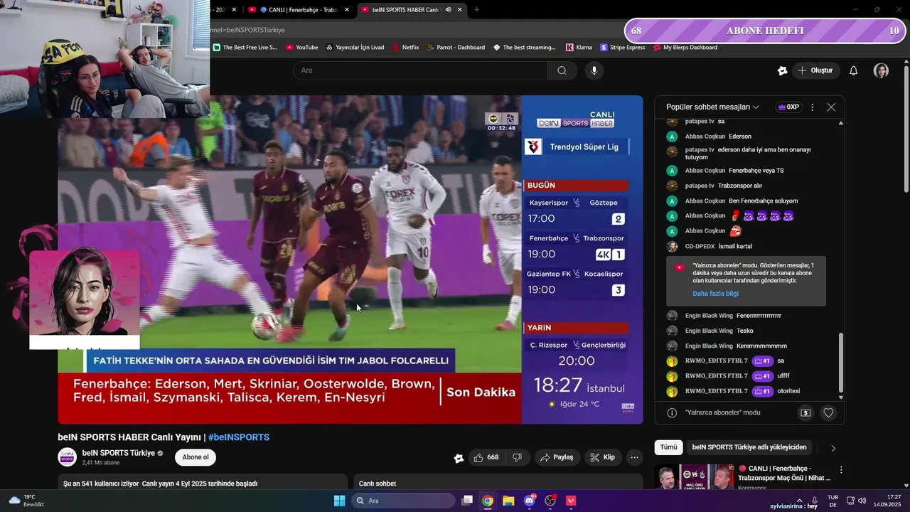This screenshot has width=910, height=512.
Task: Click the Super Chat dollar icon
Action: pos(805,412)
